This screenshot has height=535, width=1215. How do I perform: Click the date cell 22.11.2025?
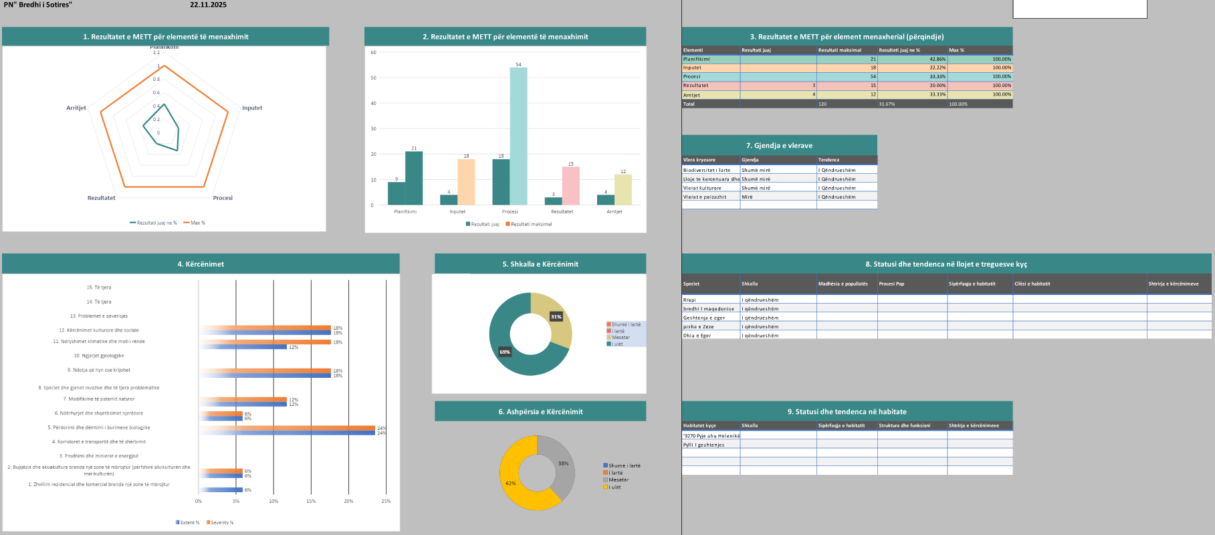pyautogui.click(x=208, y=5)
